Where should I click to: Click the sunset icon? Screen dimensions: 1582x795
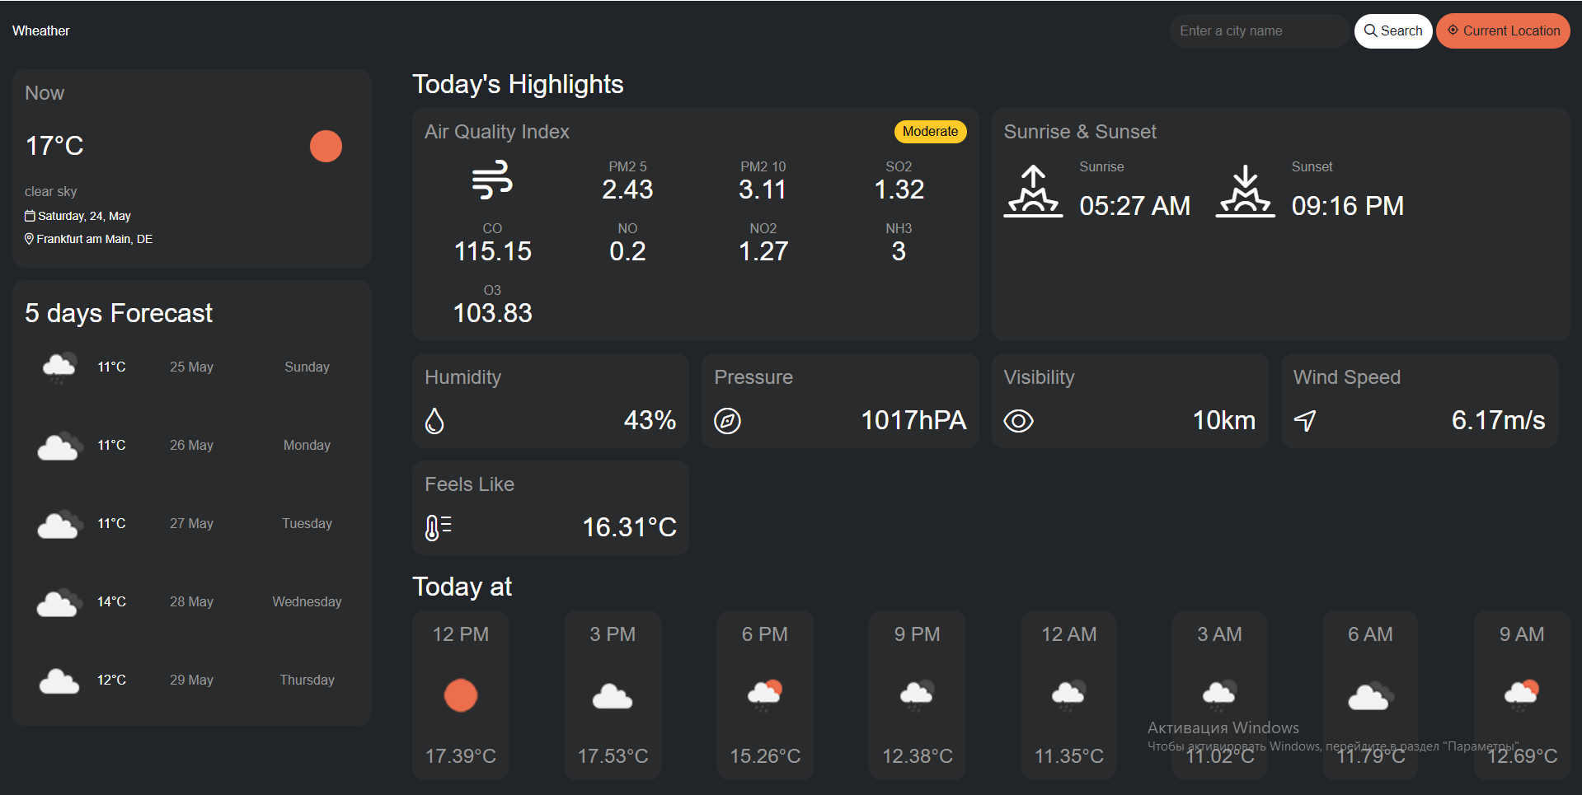pyautogui.click(x=1245, y=191)
